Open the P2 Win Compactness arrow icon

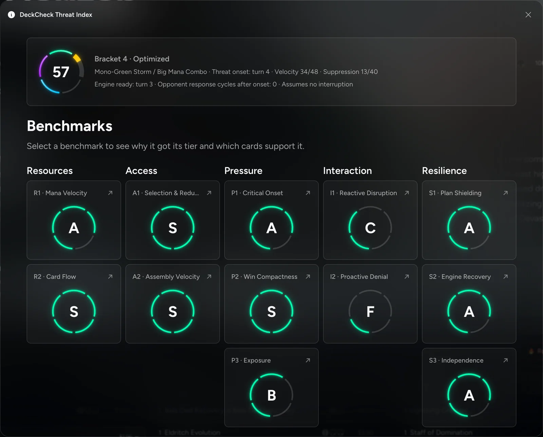(308, 277)
